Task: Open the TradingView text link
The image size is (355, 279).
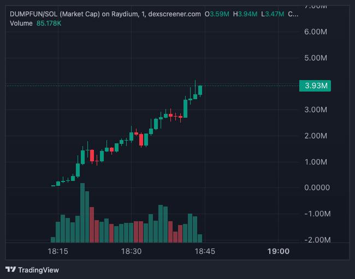Action: pyautogui.click(x=38, y=270)
